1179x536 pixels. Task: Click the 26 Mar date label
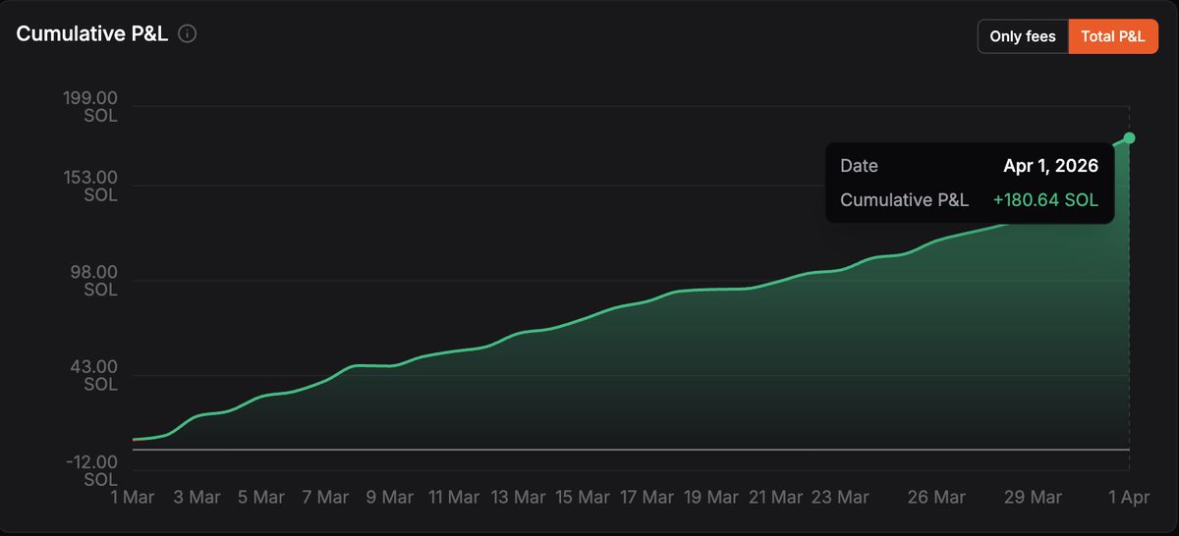click(x=936, y=498)
